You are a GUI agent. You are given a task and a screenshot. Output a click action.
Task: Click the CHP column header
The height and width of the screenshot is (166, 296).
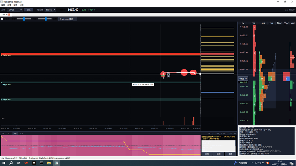[293, 23]
